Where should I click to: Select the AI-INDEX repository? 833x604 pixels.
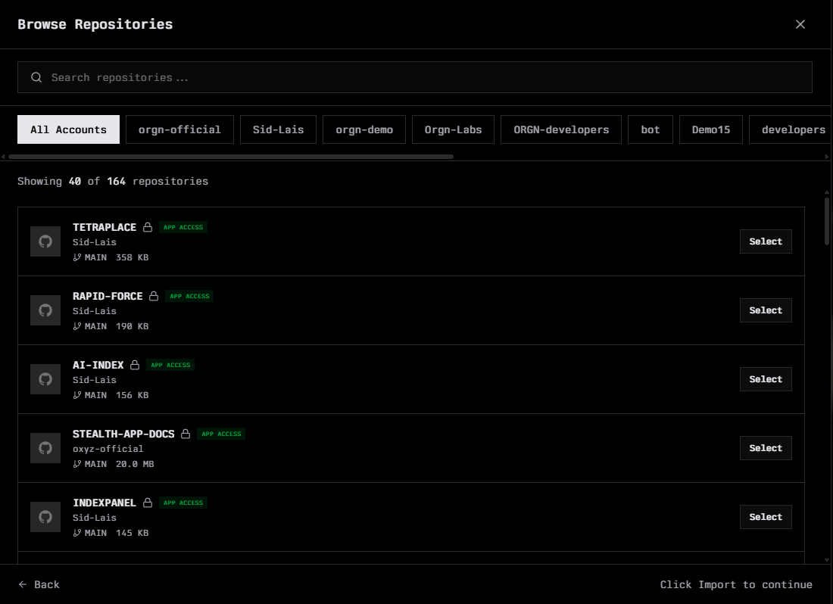pos(766,379)
